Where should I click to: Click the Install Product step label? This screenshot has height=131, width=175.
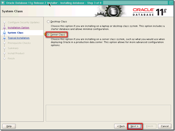click(16, 53)
